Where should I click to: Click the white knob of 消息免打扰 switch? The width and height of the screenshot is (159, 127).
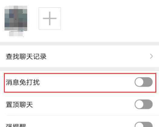click(x=139, y=82)
